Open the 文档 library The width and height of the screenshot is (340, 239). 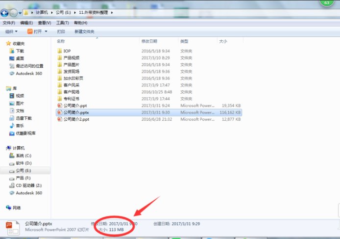coord(20,111)
